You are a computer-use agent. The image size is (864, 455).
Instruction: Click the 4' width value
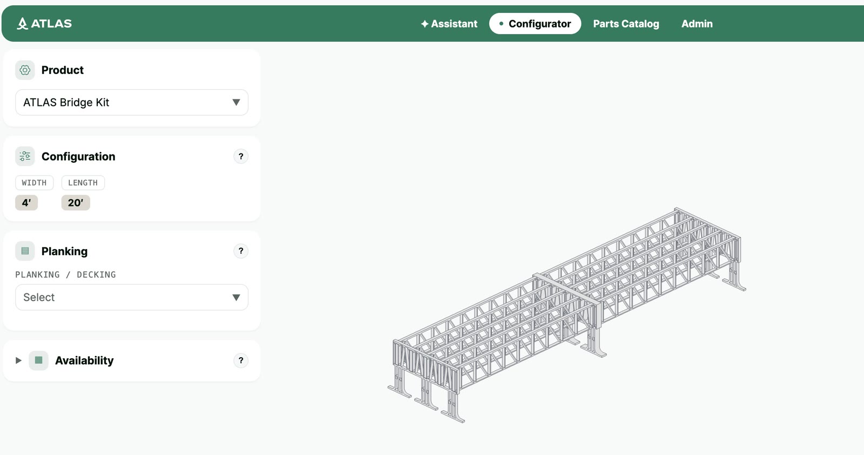[x=26, y=203]
